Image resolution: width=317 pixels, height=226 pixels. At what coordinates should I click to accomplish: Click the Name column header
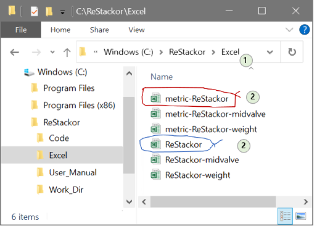pos(162,77)
